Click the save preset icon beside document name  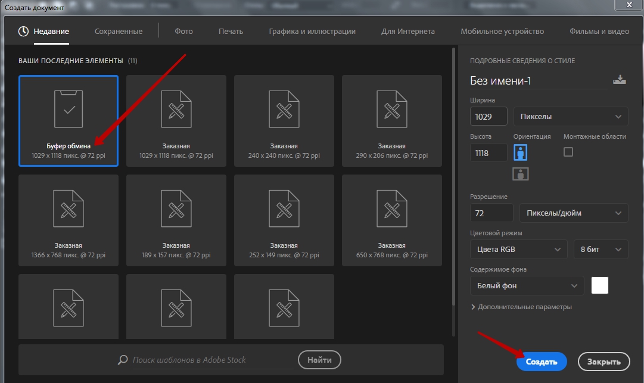(620, 80)
